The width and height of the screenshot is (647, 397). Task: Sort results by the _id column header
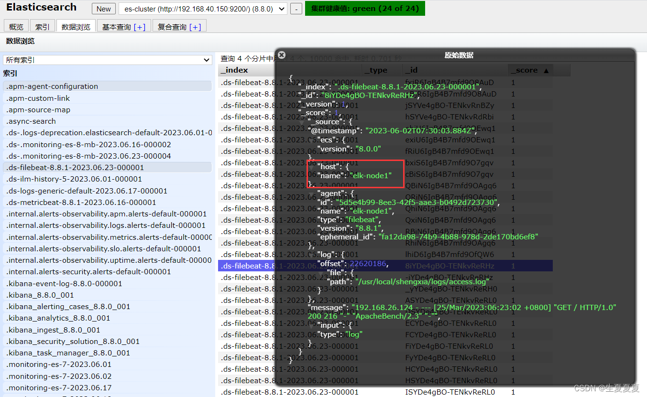tap(455, 70)
